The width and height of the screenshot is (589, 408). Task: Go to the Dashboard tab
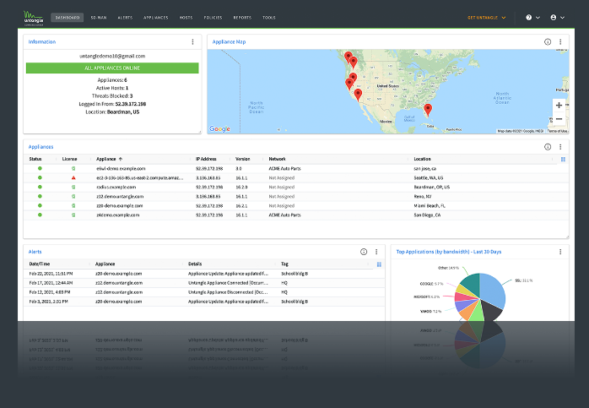[68, 18]
